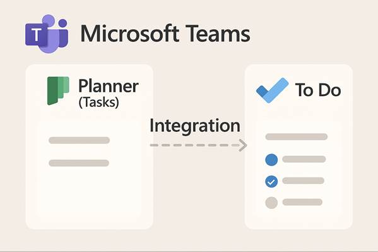
Task: Click bar beside filled blue circle
Action: coord(304,159)
